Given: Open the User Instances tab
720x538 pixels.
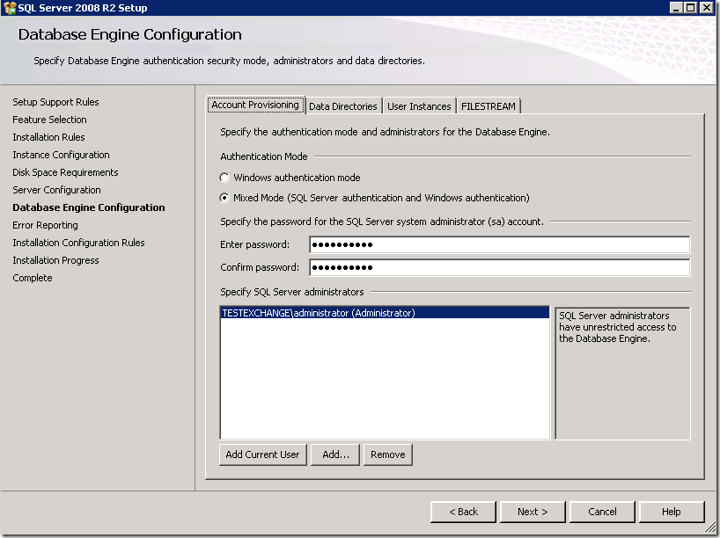Looking at the screenshot, I should coord(419,106).
